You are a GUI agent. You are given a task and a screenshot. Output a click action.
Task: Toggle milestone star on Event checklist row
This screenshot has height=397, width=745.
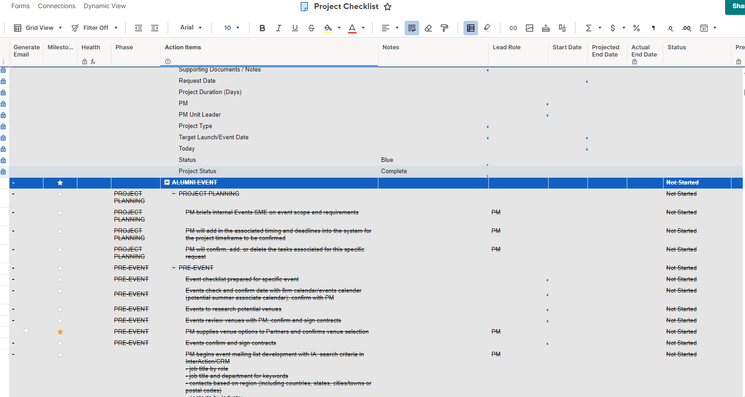click(x=60, y=279)
